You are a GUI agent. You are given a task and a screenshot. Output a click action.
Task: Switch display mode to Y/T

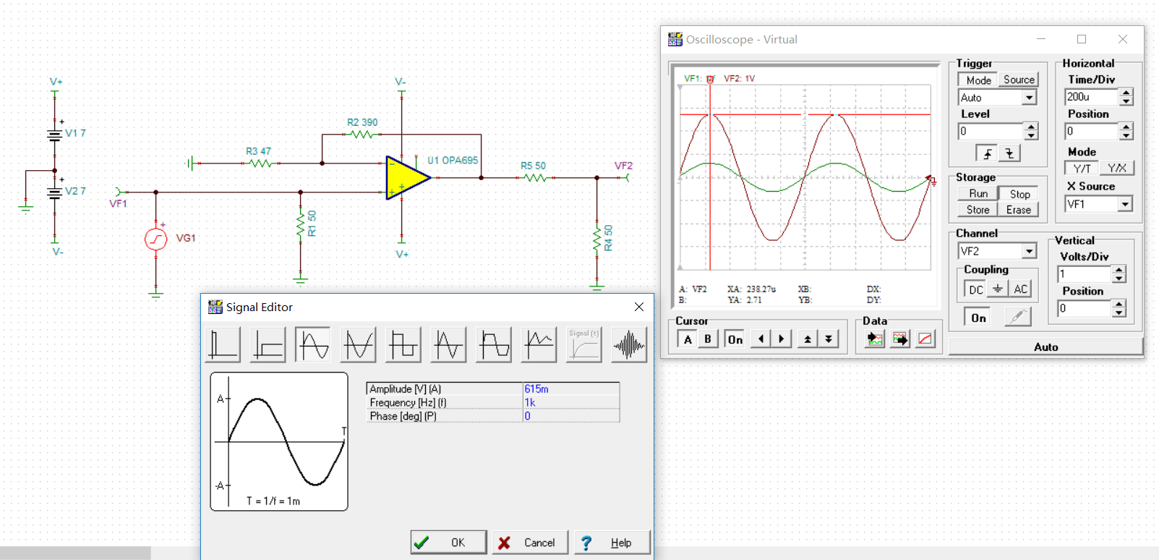[x=1082, y=168]
